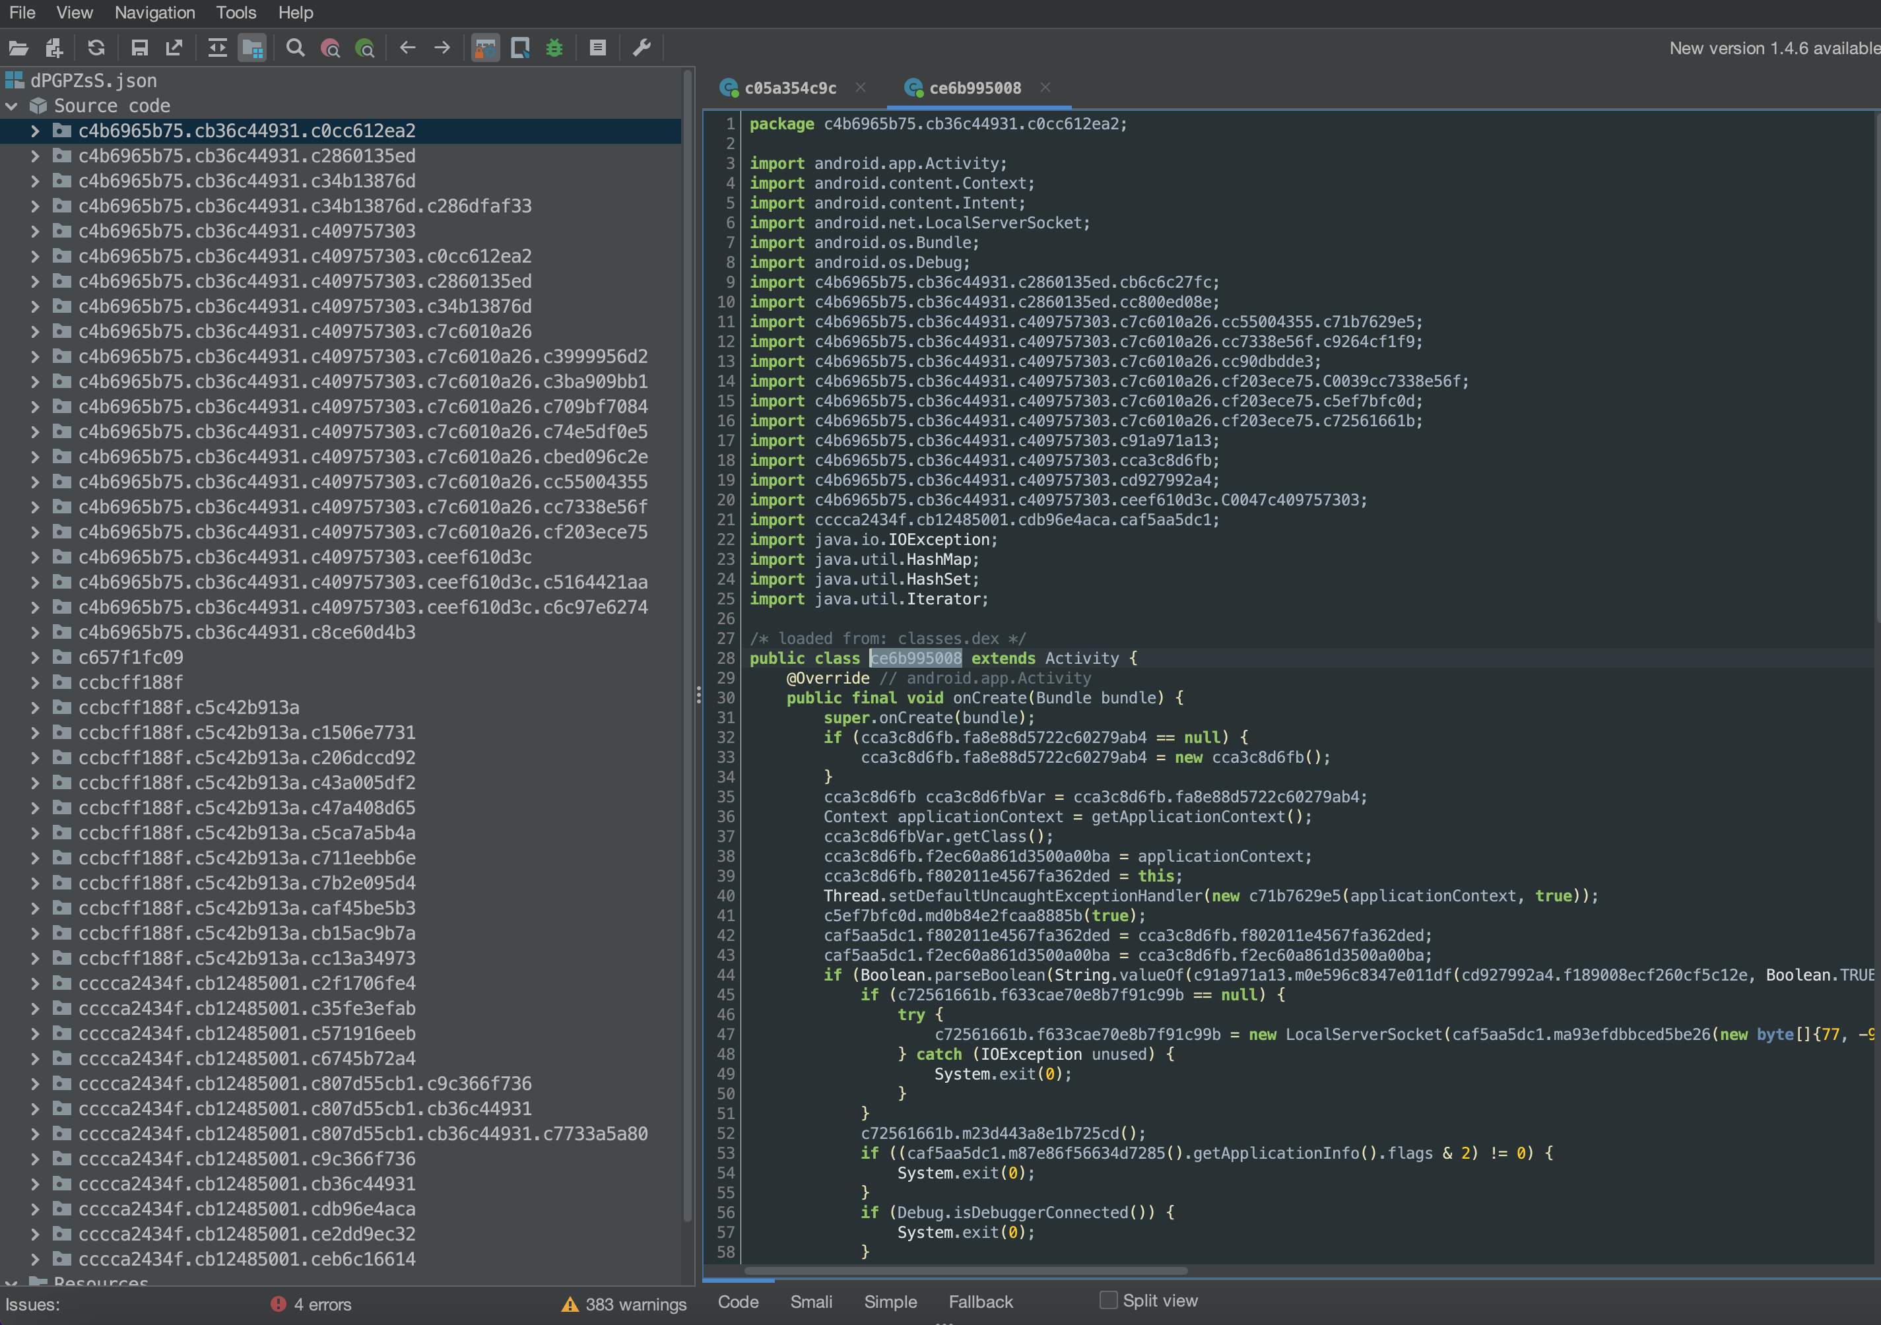
Task: Click New version 1.4.6 available link
Action: [x=1775, y=48]
